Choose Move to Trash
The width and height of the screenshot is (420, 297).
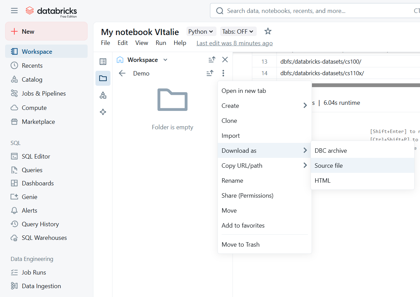tap(265, 245)
